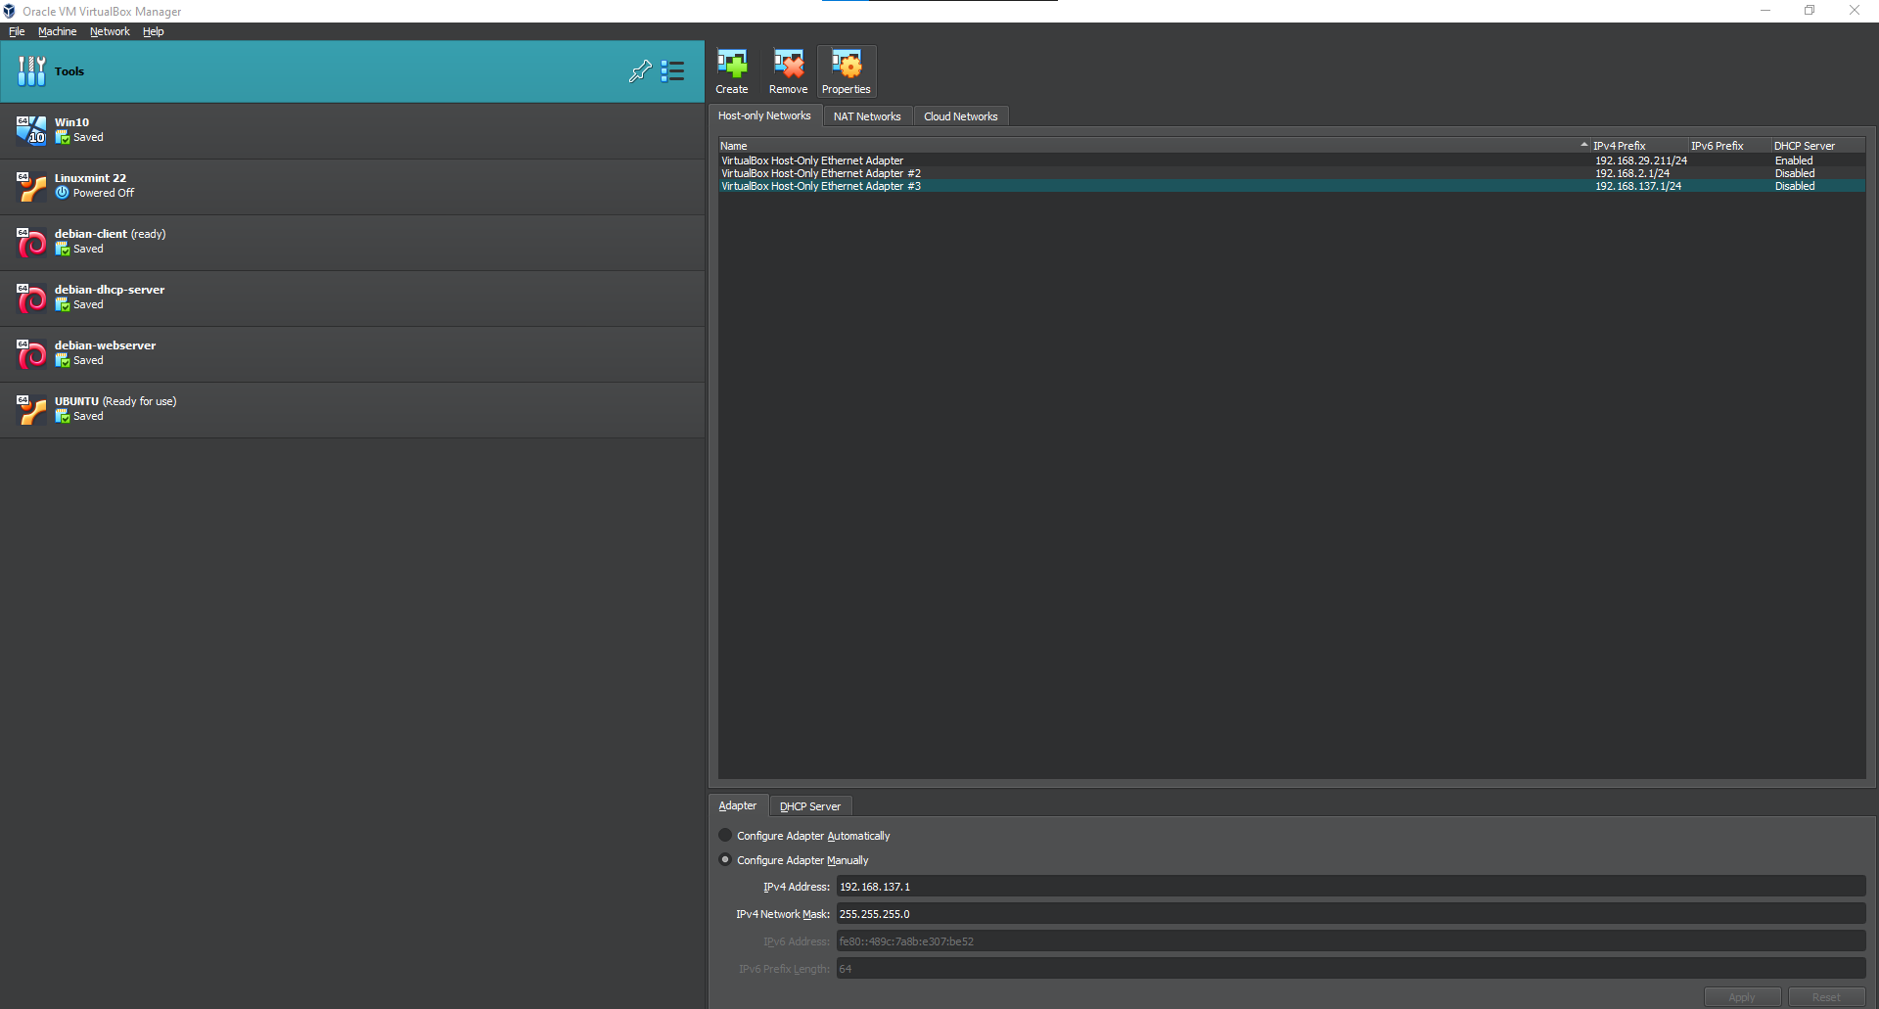Image resolution: width=1879 pixels, height=1009 pixels.
Task: Switch to the NAT Networks tab
Action: tap(866, 116)
